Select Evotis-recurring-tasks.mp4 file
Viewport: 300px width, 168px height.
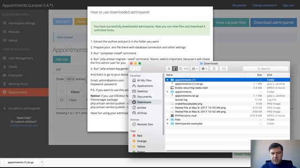pos(227,88)
